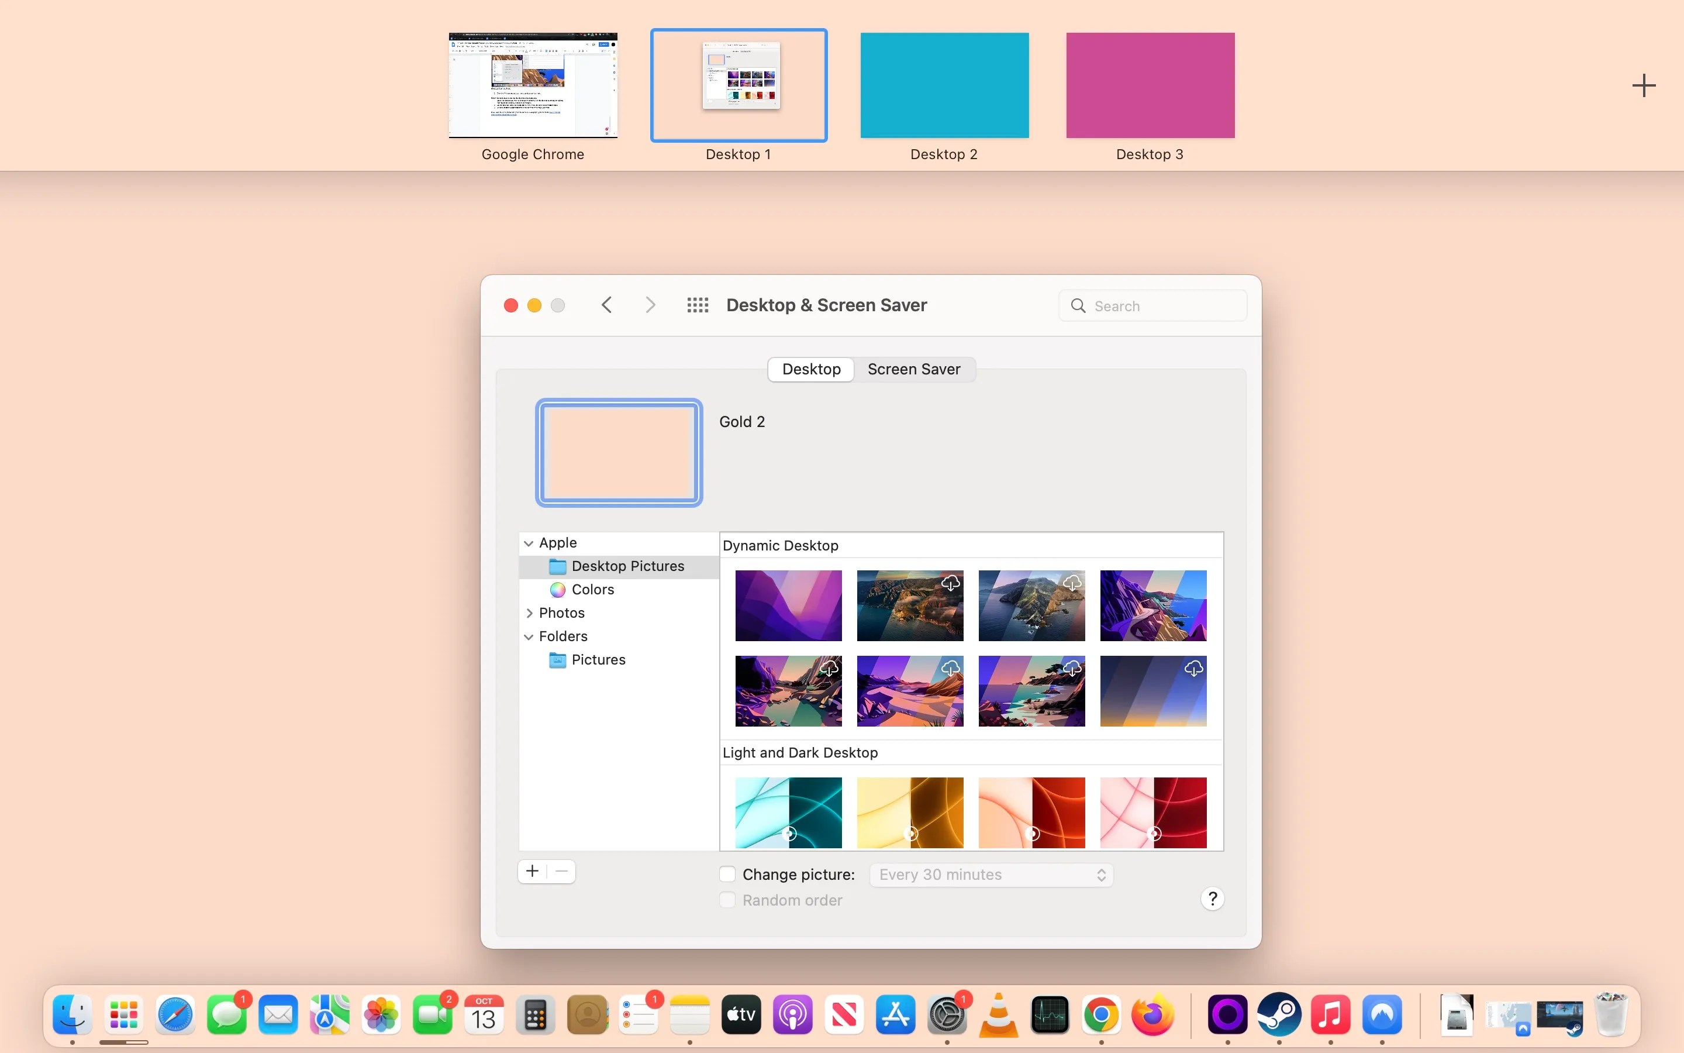1684x1053 pixels.
Task: Launch Activity Monitor from the Dock
Action: coord(1051,1015)
